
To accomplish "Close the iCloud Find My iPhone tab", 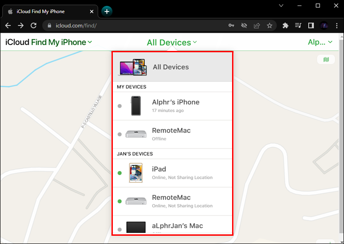I will [92, 11].
